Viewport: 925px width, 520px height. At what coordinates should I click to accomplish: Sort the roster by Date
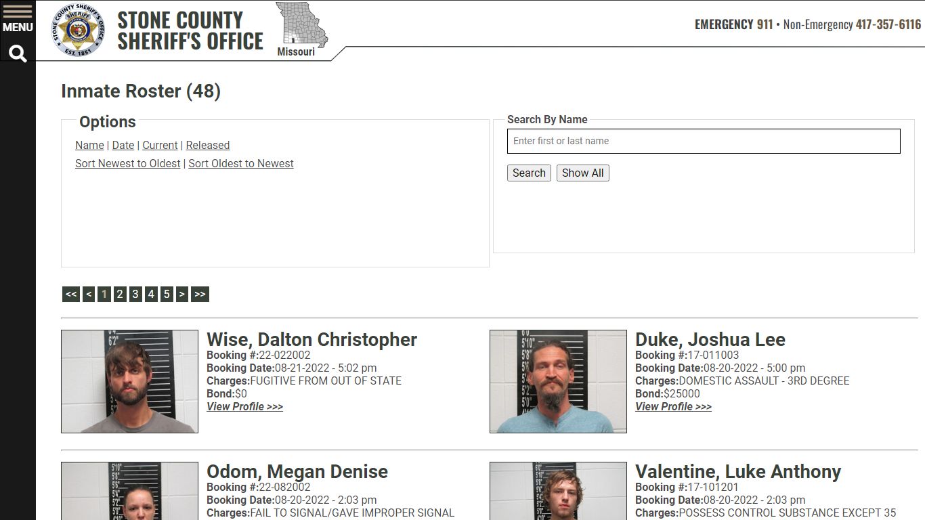123,145
